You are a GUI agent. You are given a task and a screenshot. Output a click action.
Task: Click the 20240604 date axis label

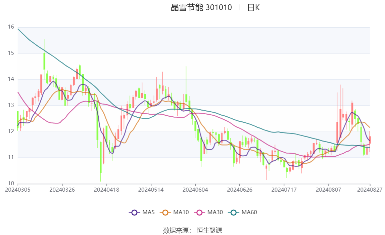coord(195,190)
